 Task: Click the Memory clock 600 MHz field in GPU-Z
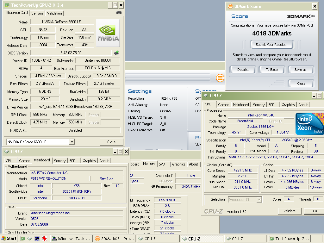(75, 115)
